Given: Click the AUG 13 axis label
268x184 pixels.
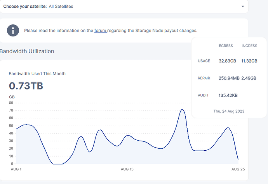Looking at the screenshot, I should click(127, 169).
